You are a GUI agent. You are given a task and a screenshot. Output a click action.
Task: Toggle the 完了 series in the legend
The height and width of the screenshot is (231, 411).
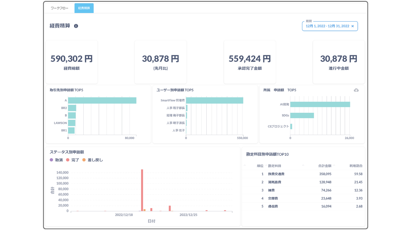coord(73,160)
